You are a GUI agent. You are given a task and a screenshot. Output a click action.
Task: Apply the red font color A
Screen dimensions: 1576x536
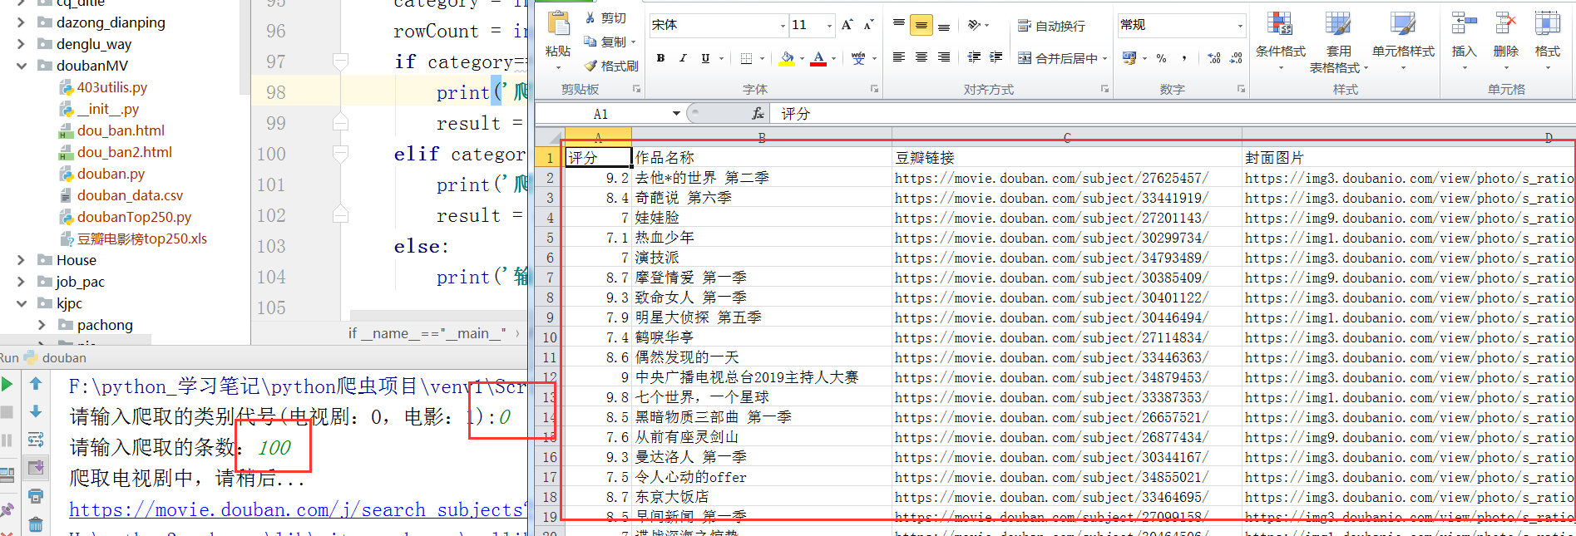point(819,58)
